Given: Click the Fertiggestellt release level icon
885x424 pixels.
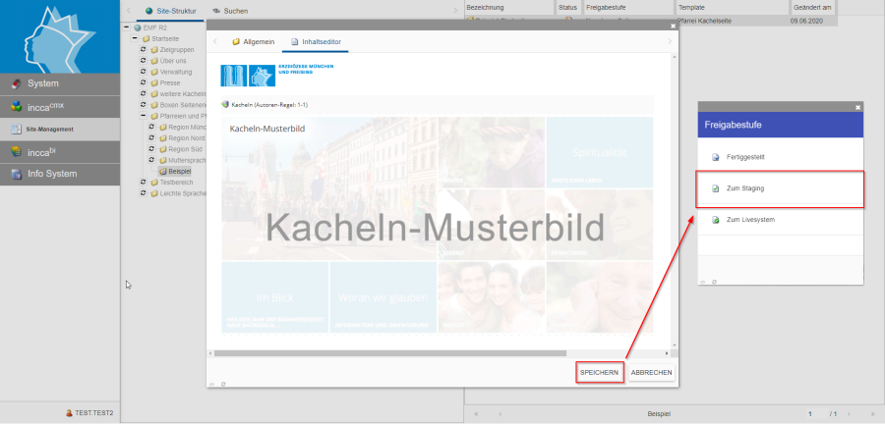Looking at the screenshot, I should [715, 157].
